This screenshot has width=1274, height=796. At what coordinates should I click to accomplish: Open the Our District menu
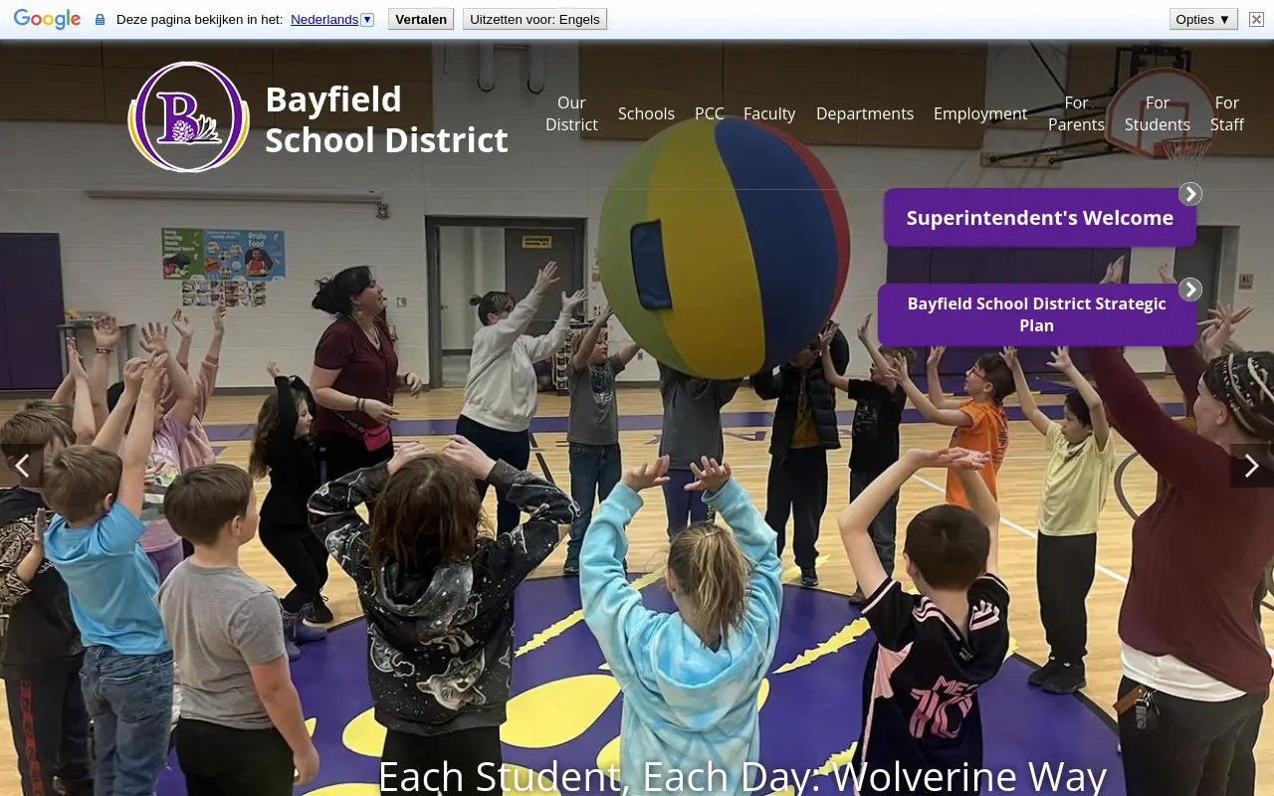pos(571,113)
